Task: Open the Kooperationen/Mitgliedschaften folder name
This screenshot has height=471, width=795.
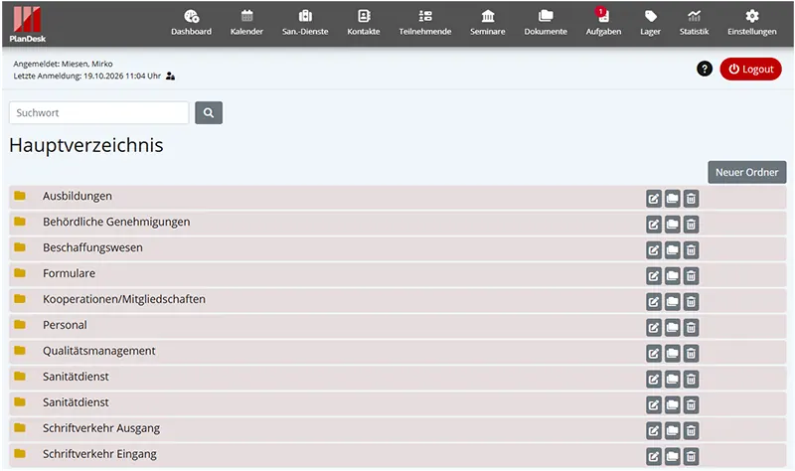Action: 124,299
